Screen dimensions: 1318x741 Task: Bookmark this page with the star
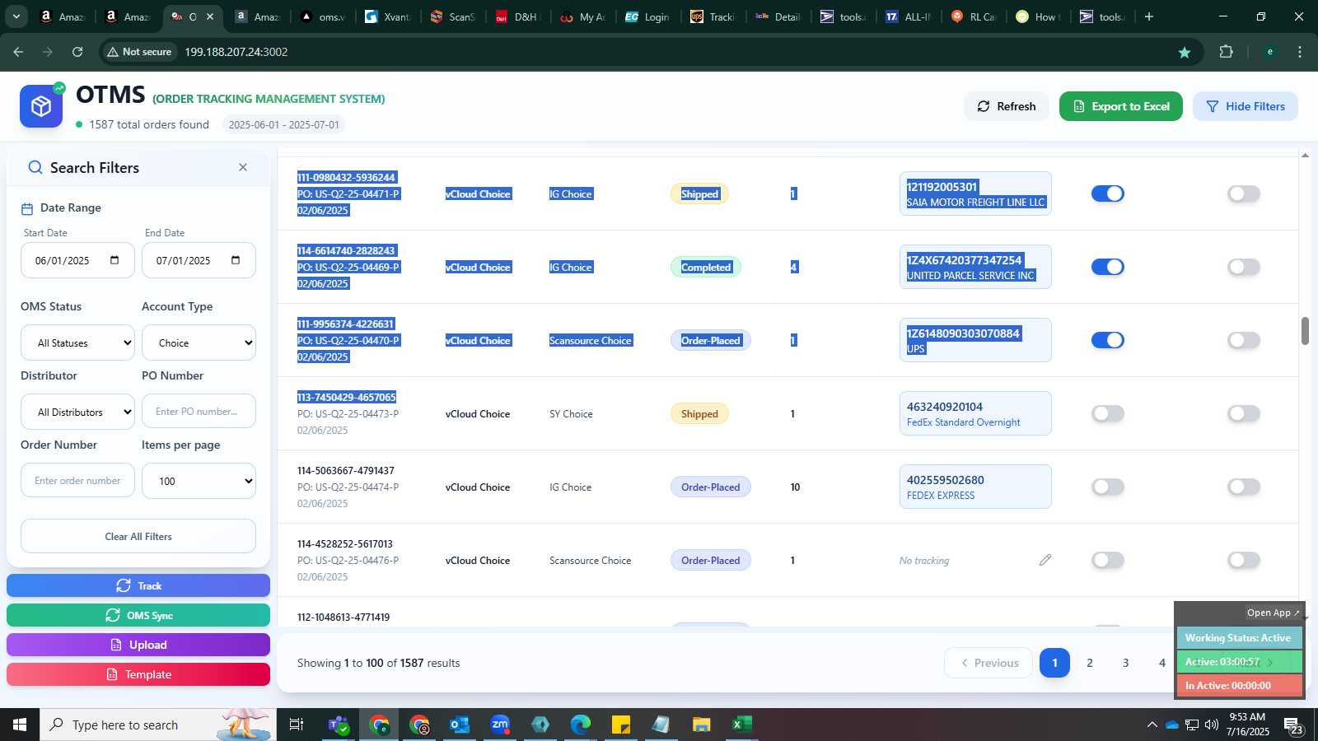1185,52
